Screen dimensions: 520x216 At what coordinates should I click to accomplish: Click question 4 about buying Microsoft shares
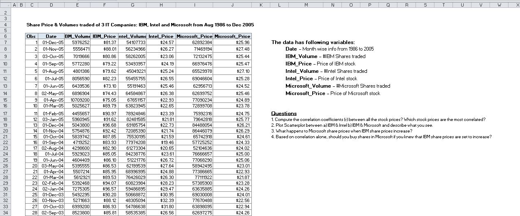pyautogui.click(x=381, y=137)
